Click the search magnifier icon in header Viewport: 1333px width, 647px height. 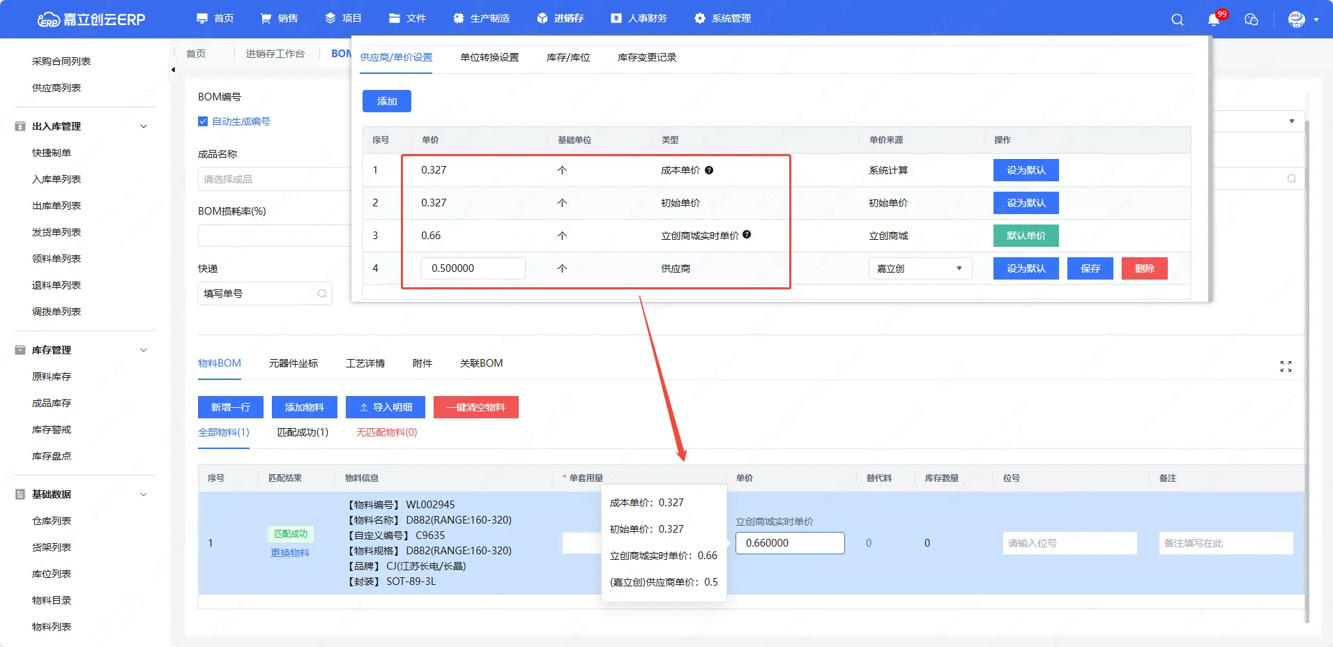point(1178,20)
